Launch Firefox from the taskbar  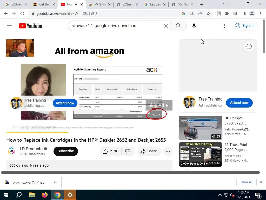pyautogui.click(x=45, y=195)
